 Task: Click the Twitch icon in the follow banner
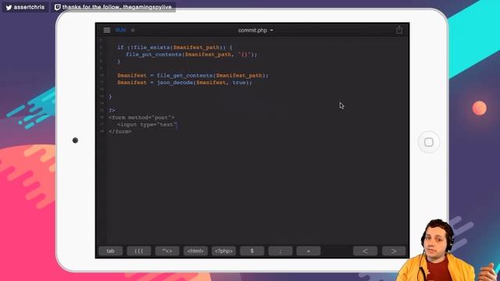tap(57, 7)
